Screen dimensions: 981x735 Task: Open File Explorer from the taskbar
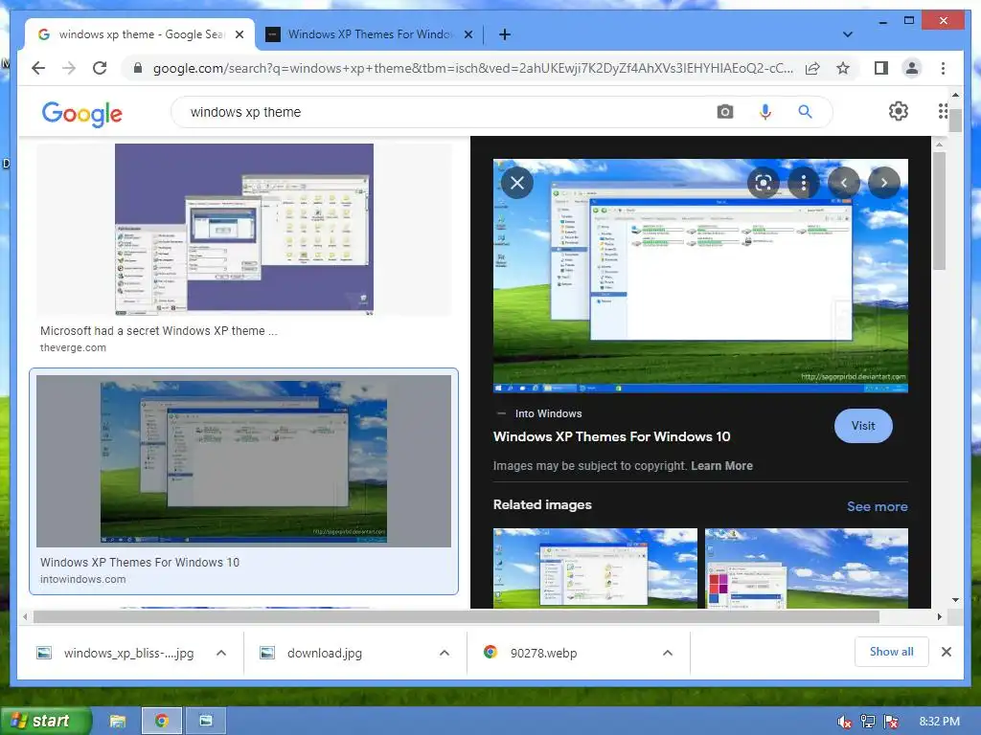pos(118,721)
